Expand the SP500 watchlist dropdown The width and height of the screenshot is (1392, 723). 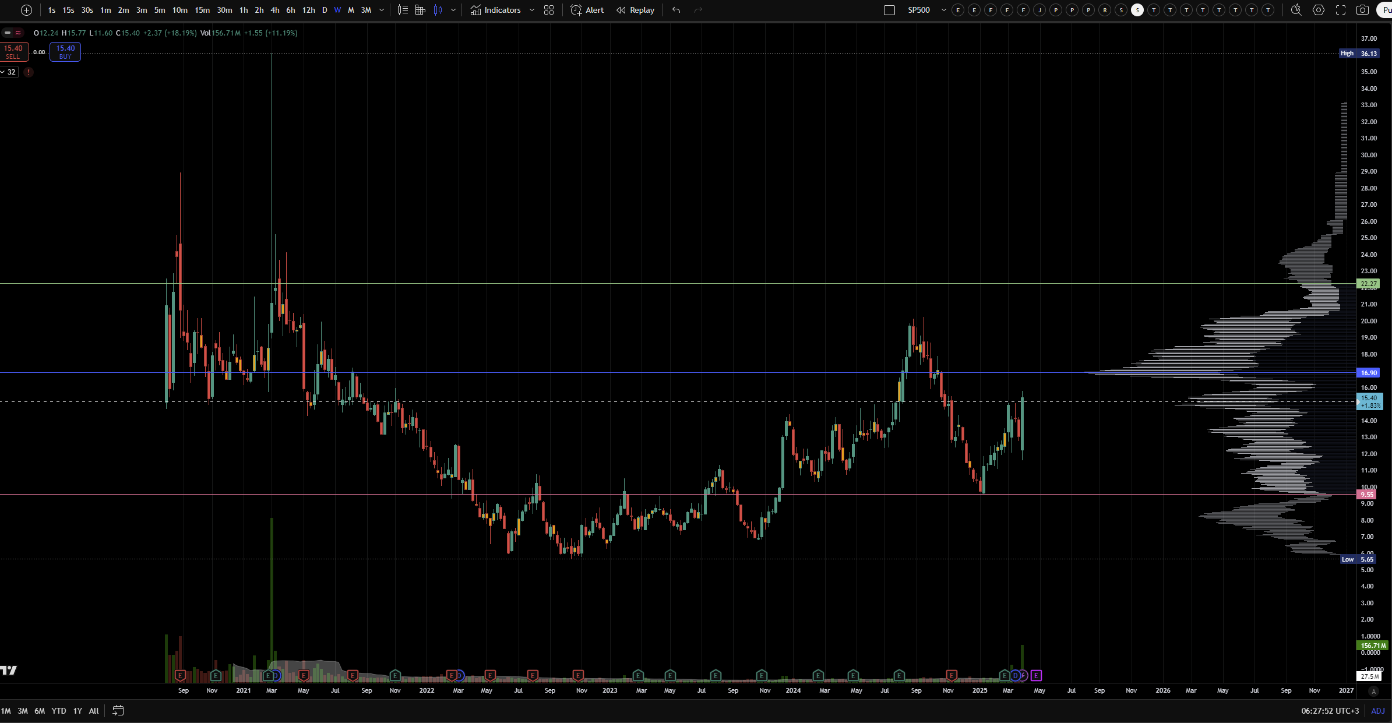(x=943, y=10)
